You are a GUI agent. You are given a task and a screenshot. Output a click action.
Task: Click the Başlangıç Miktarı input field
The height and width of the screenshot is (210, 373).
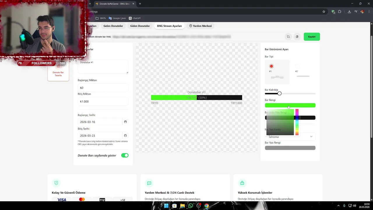tap(103, 88)
